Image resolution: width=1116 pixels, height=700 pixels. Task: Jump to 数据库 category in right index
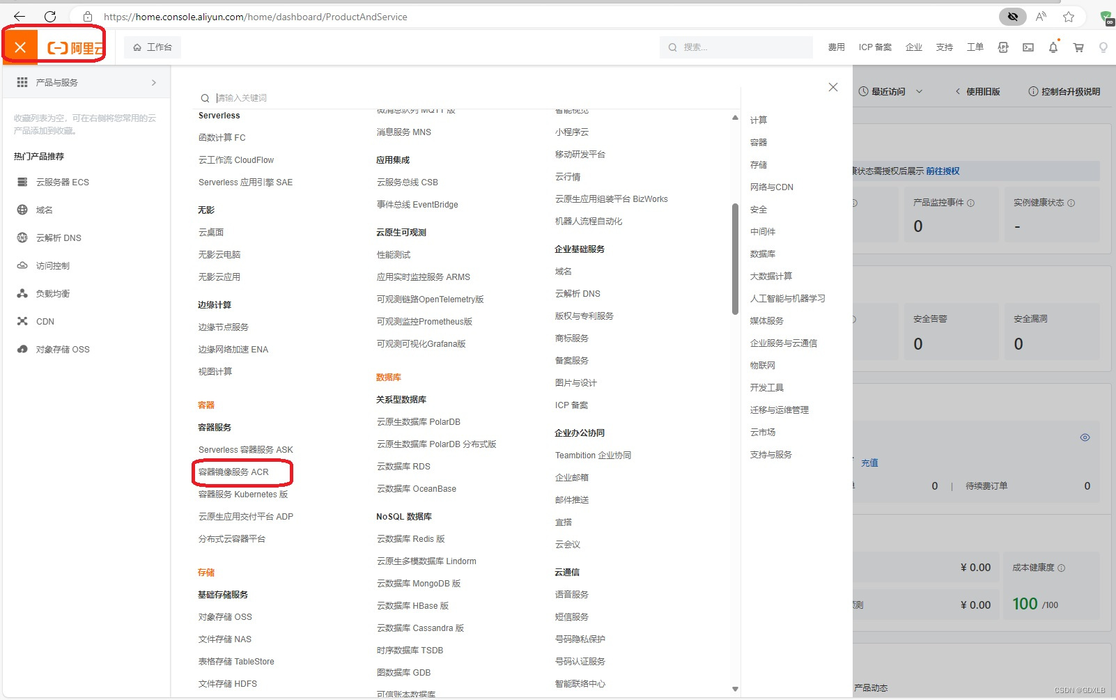coord(763,254)
